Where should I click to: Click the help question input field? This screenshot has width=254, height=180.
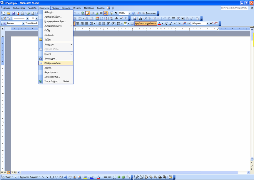pyautogui.click(x=234, y=8)
